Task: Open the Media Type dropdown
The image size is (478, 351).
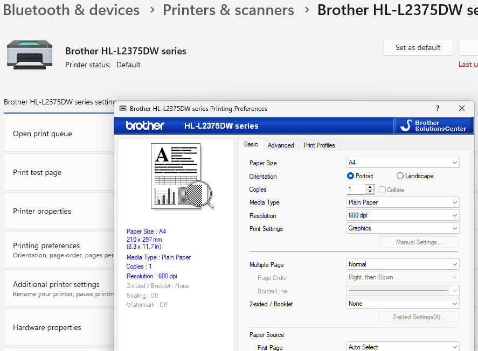Action: point(403,202)
